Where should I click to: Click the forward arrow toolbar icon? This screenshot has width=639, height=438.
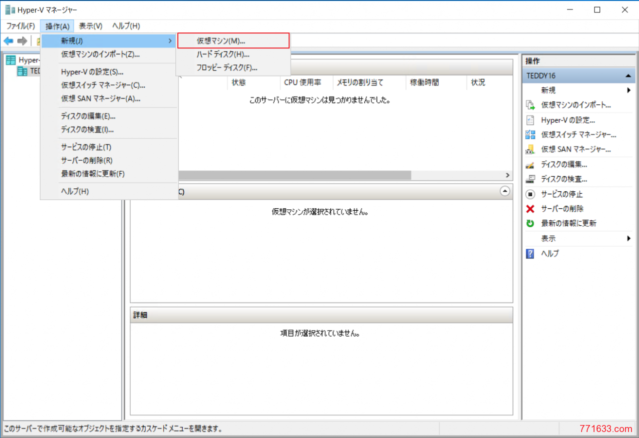[x=22, y=40]
